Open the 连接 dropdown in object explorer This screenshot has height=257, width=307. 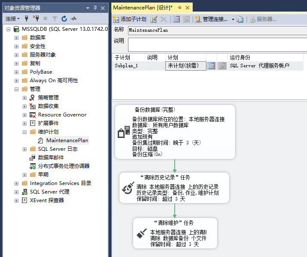coord(12,19)
